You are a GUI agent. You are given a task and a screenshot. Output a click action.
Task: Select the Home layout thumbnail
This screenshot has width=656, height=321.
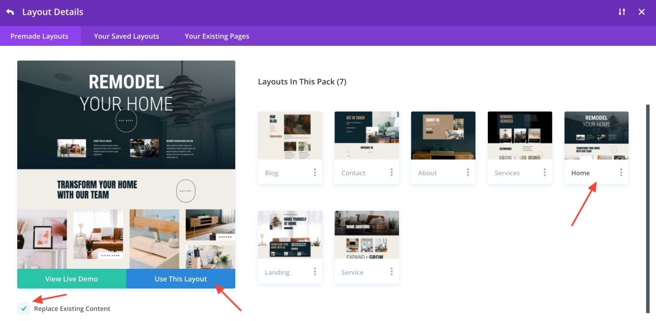point(596,135)
